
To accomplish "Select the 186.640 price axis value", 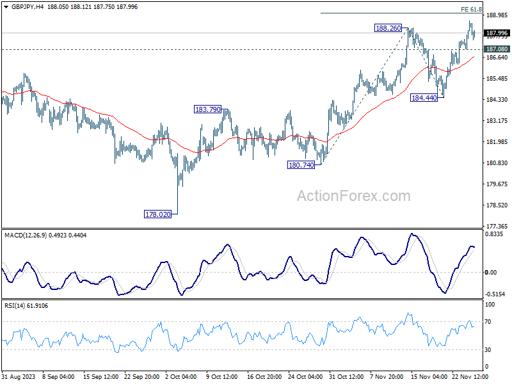I will [497, 57].
